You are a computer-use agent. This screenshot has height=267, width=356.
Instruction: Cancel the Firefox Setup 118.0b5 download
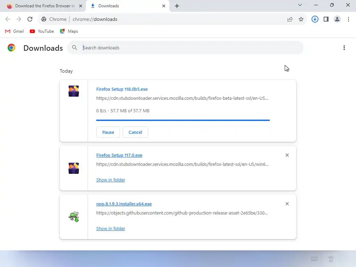[135, 132]
